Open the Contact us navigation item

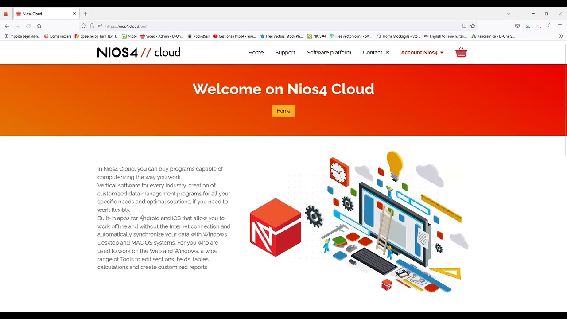376,52
